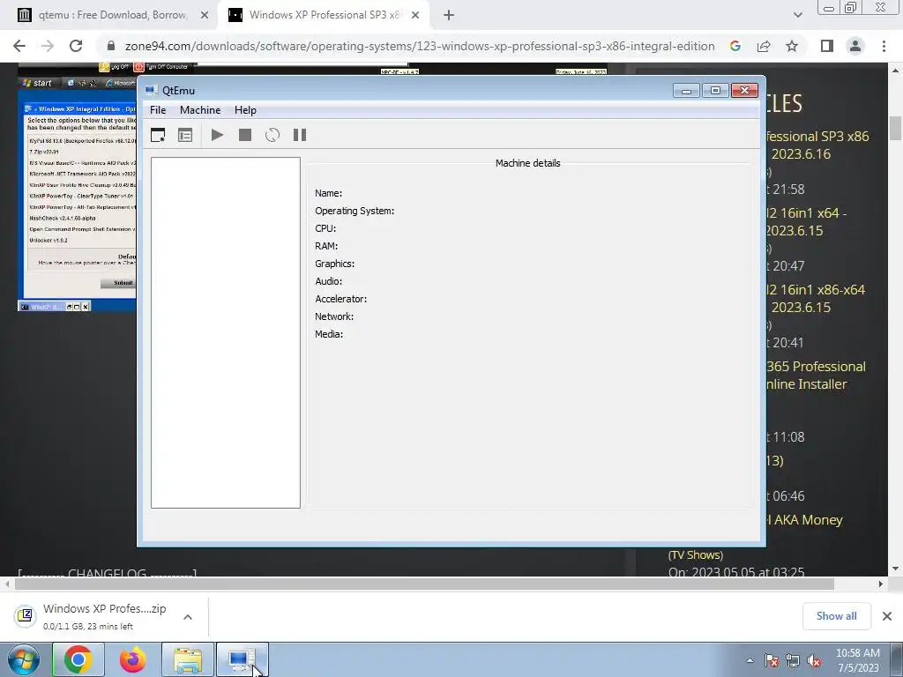The width and height of the screenshot is (903, 677).
Task: Close the Chrome downloads bar
Action: 887,616
